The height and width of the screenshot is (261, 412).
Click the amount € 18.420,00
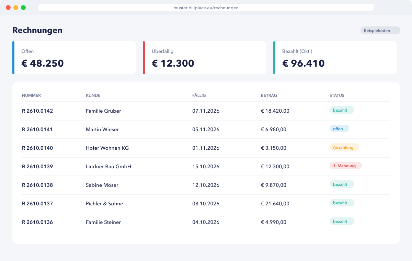[275, 111]
